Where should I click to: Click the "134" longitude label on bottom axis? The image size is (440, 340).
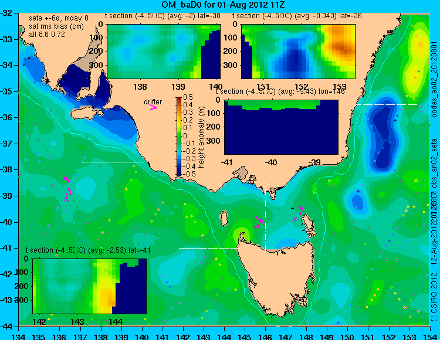pos(19,336)
